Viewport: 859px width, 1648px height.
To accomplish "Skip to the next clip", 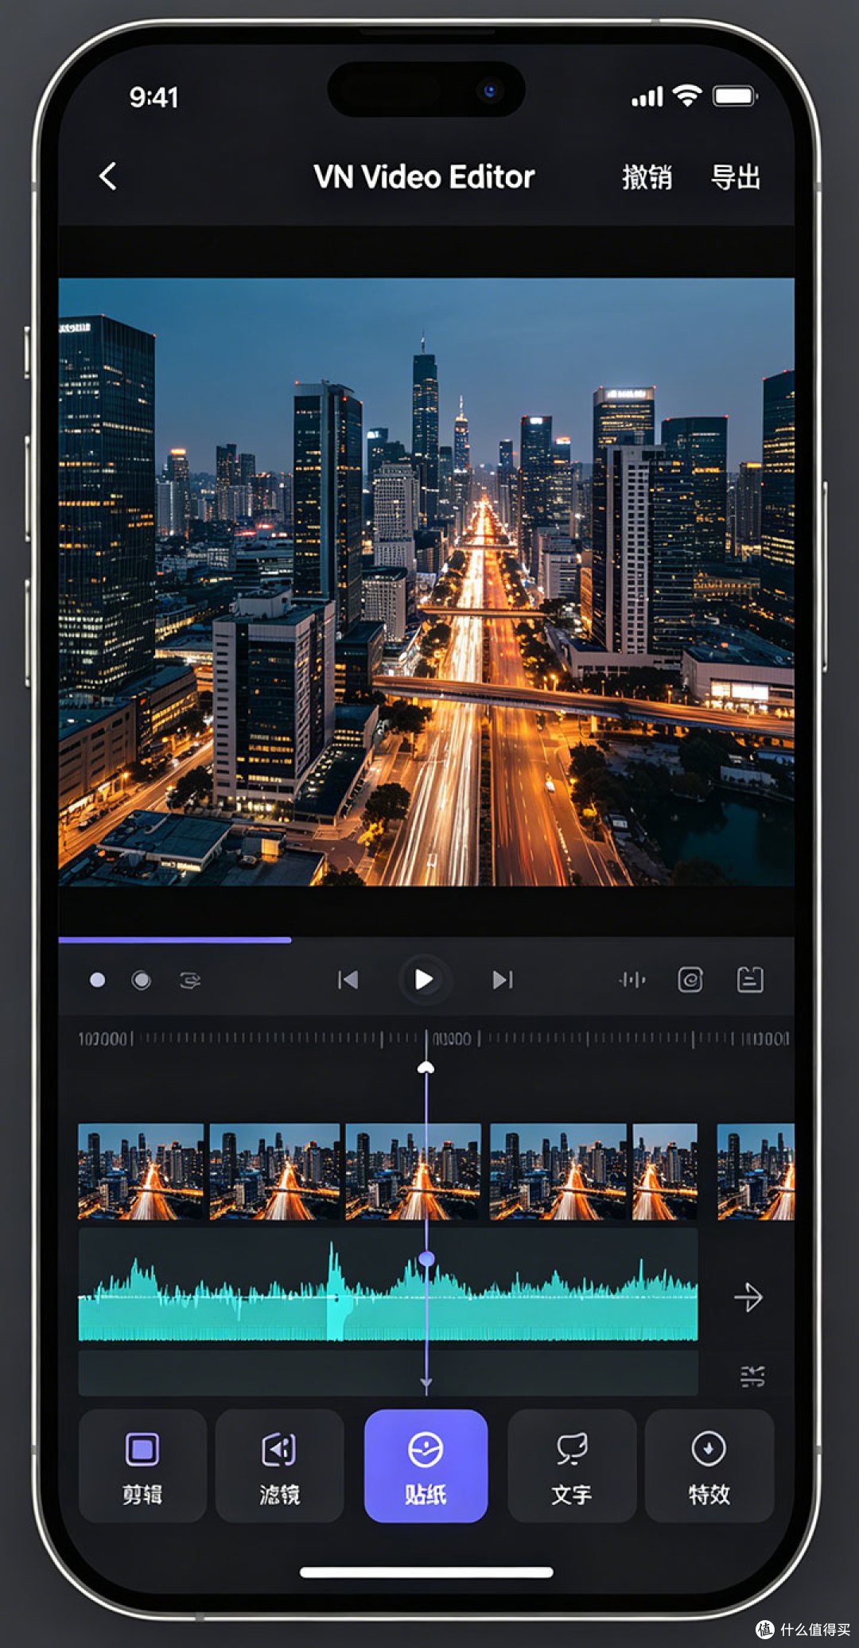I will coord(503,980).
